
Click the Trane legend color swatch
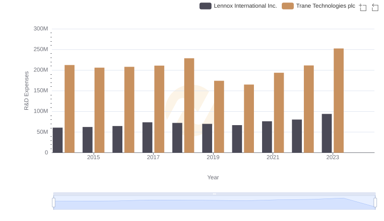point(288,6)
